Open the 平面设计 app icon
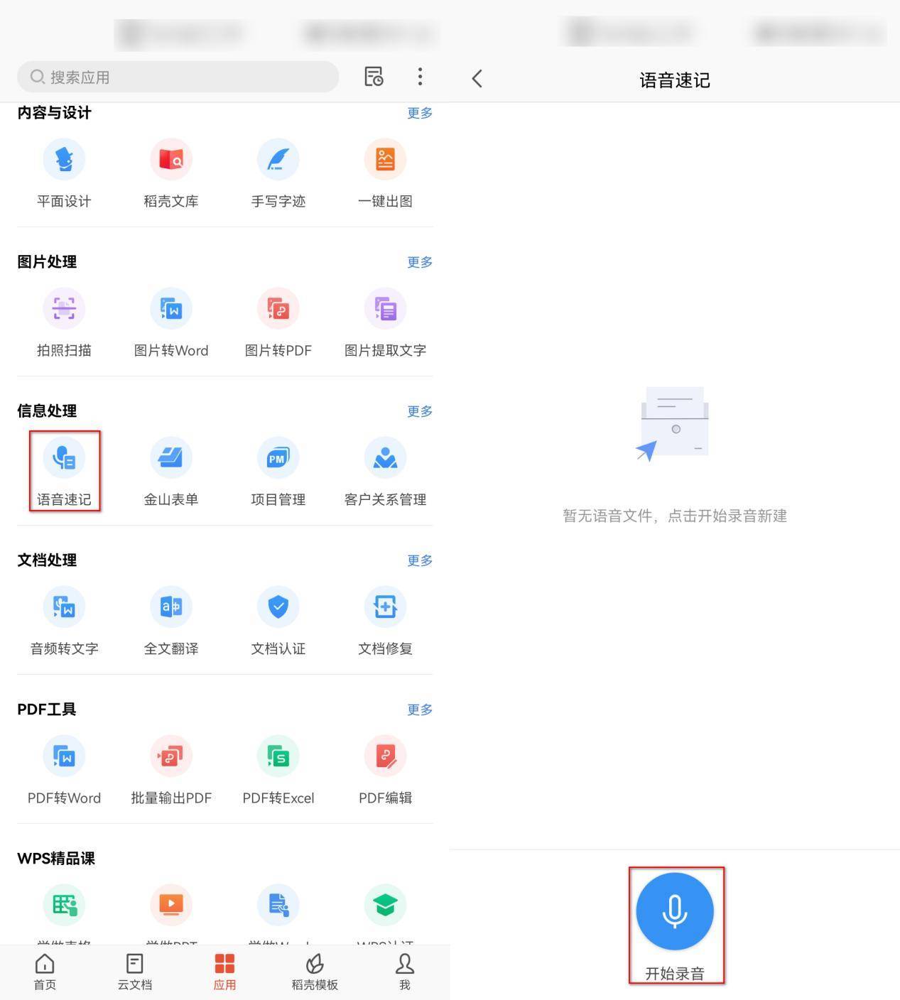 (x=64, y=159)
